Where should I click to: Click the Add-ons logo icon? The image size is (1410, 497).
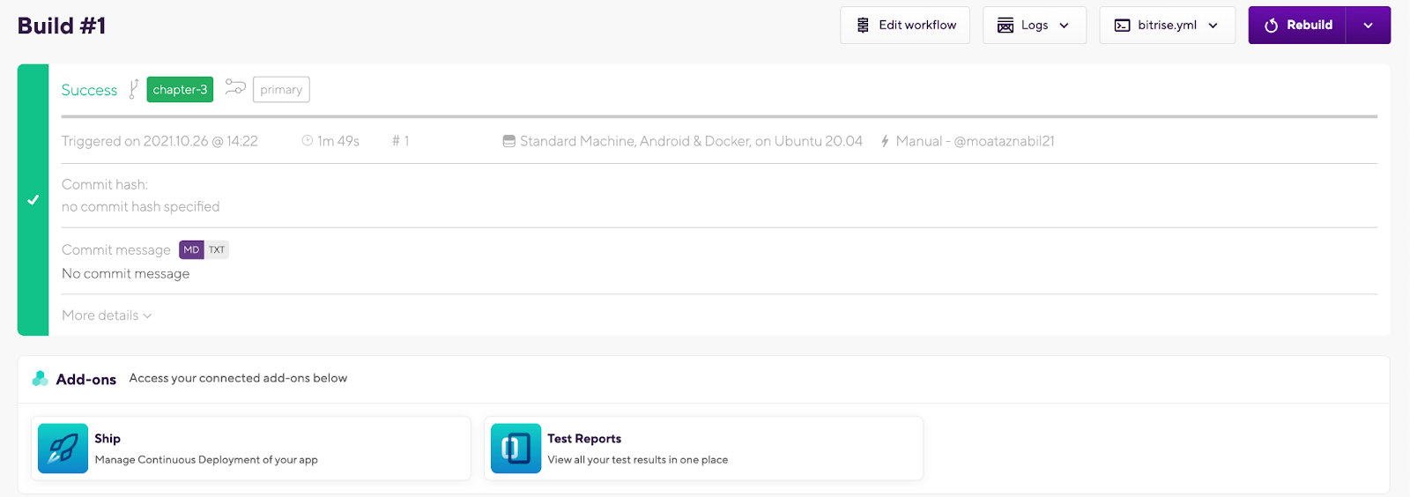click(x=41, y=379)
